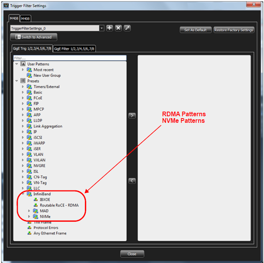
Task: Click the MAD folder icon
Action: click(x=36, y=211)
